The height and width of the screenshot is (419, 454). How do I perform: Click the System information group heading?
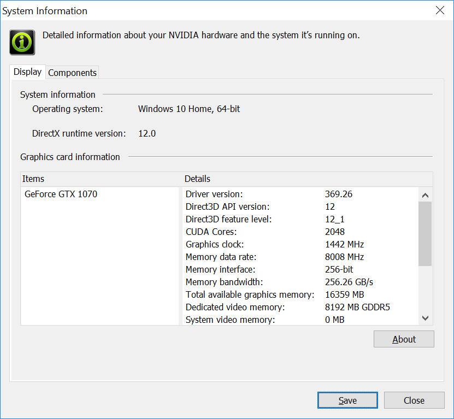57,95
